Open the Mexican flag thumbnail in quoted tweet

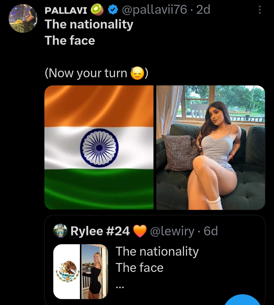pos(67,271)
